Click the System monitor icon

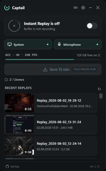(10, 44)
